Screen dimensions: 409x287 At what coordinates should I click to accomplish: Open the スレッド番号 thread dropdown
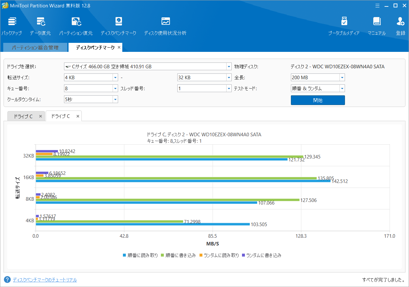tap(229, 88)
